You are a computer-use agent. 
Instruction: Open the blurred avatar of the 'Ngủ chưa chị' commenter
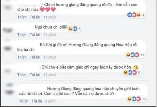[x=8, y=30]
